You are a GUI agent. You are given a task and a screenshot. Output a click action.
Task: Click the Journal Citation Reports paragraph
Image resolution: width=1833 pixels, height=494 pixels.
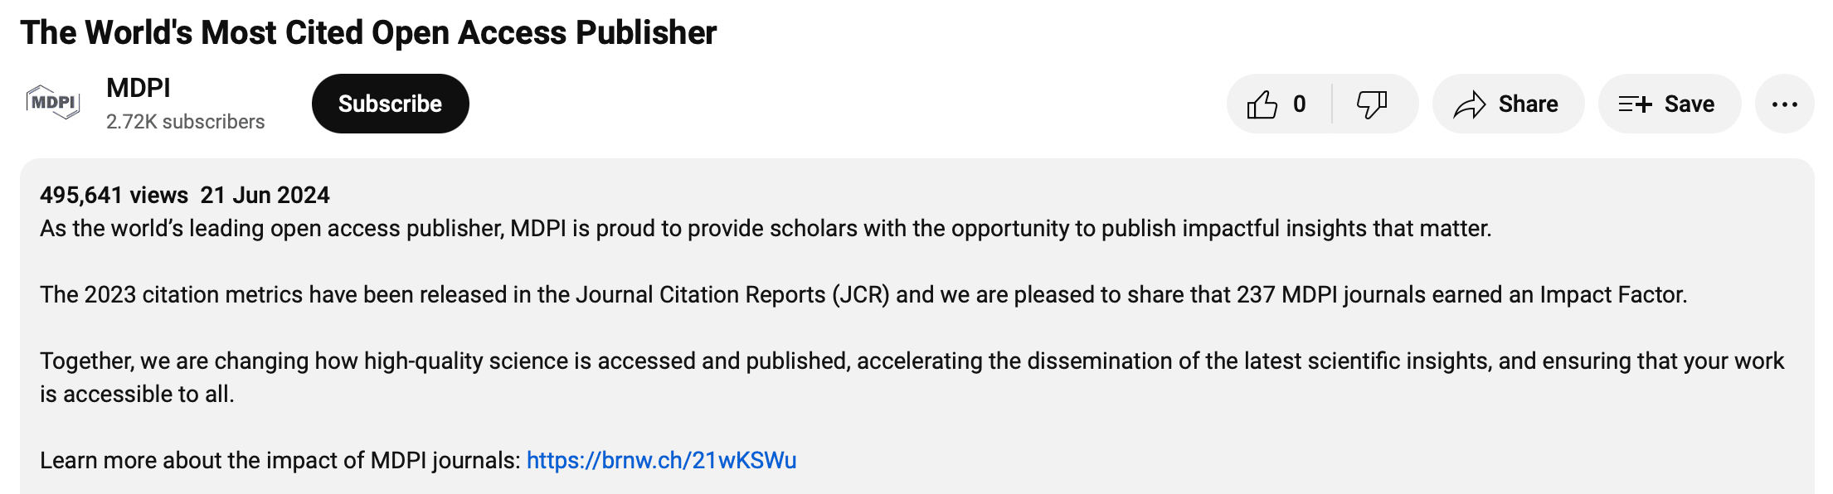(x=863, y=295)
